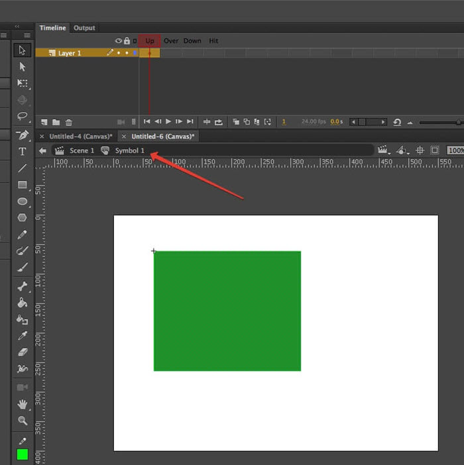Open the Edit Scene dropdown

(383, 150)
